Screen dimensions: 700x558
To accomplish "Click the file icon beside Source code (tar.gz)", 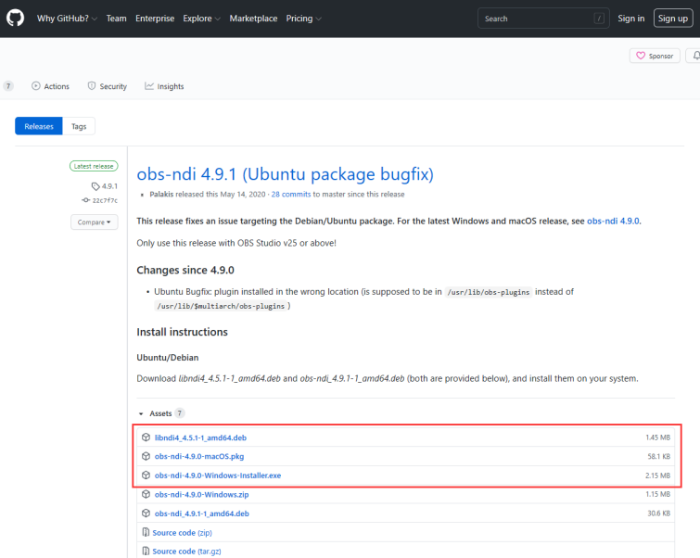I will coord(146,552).
